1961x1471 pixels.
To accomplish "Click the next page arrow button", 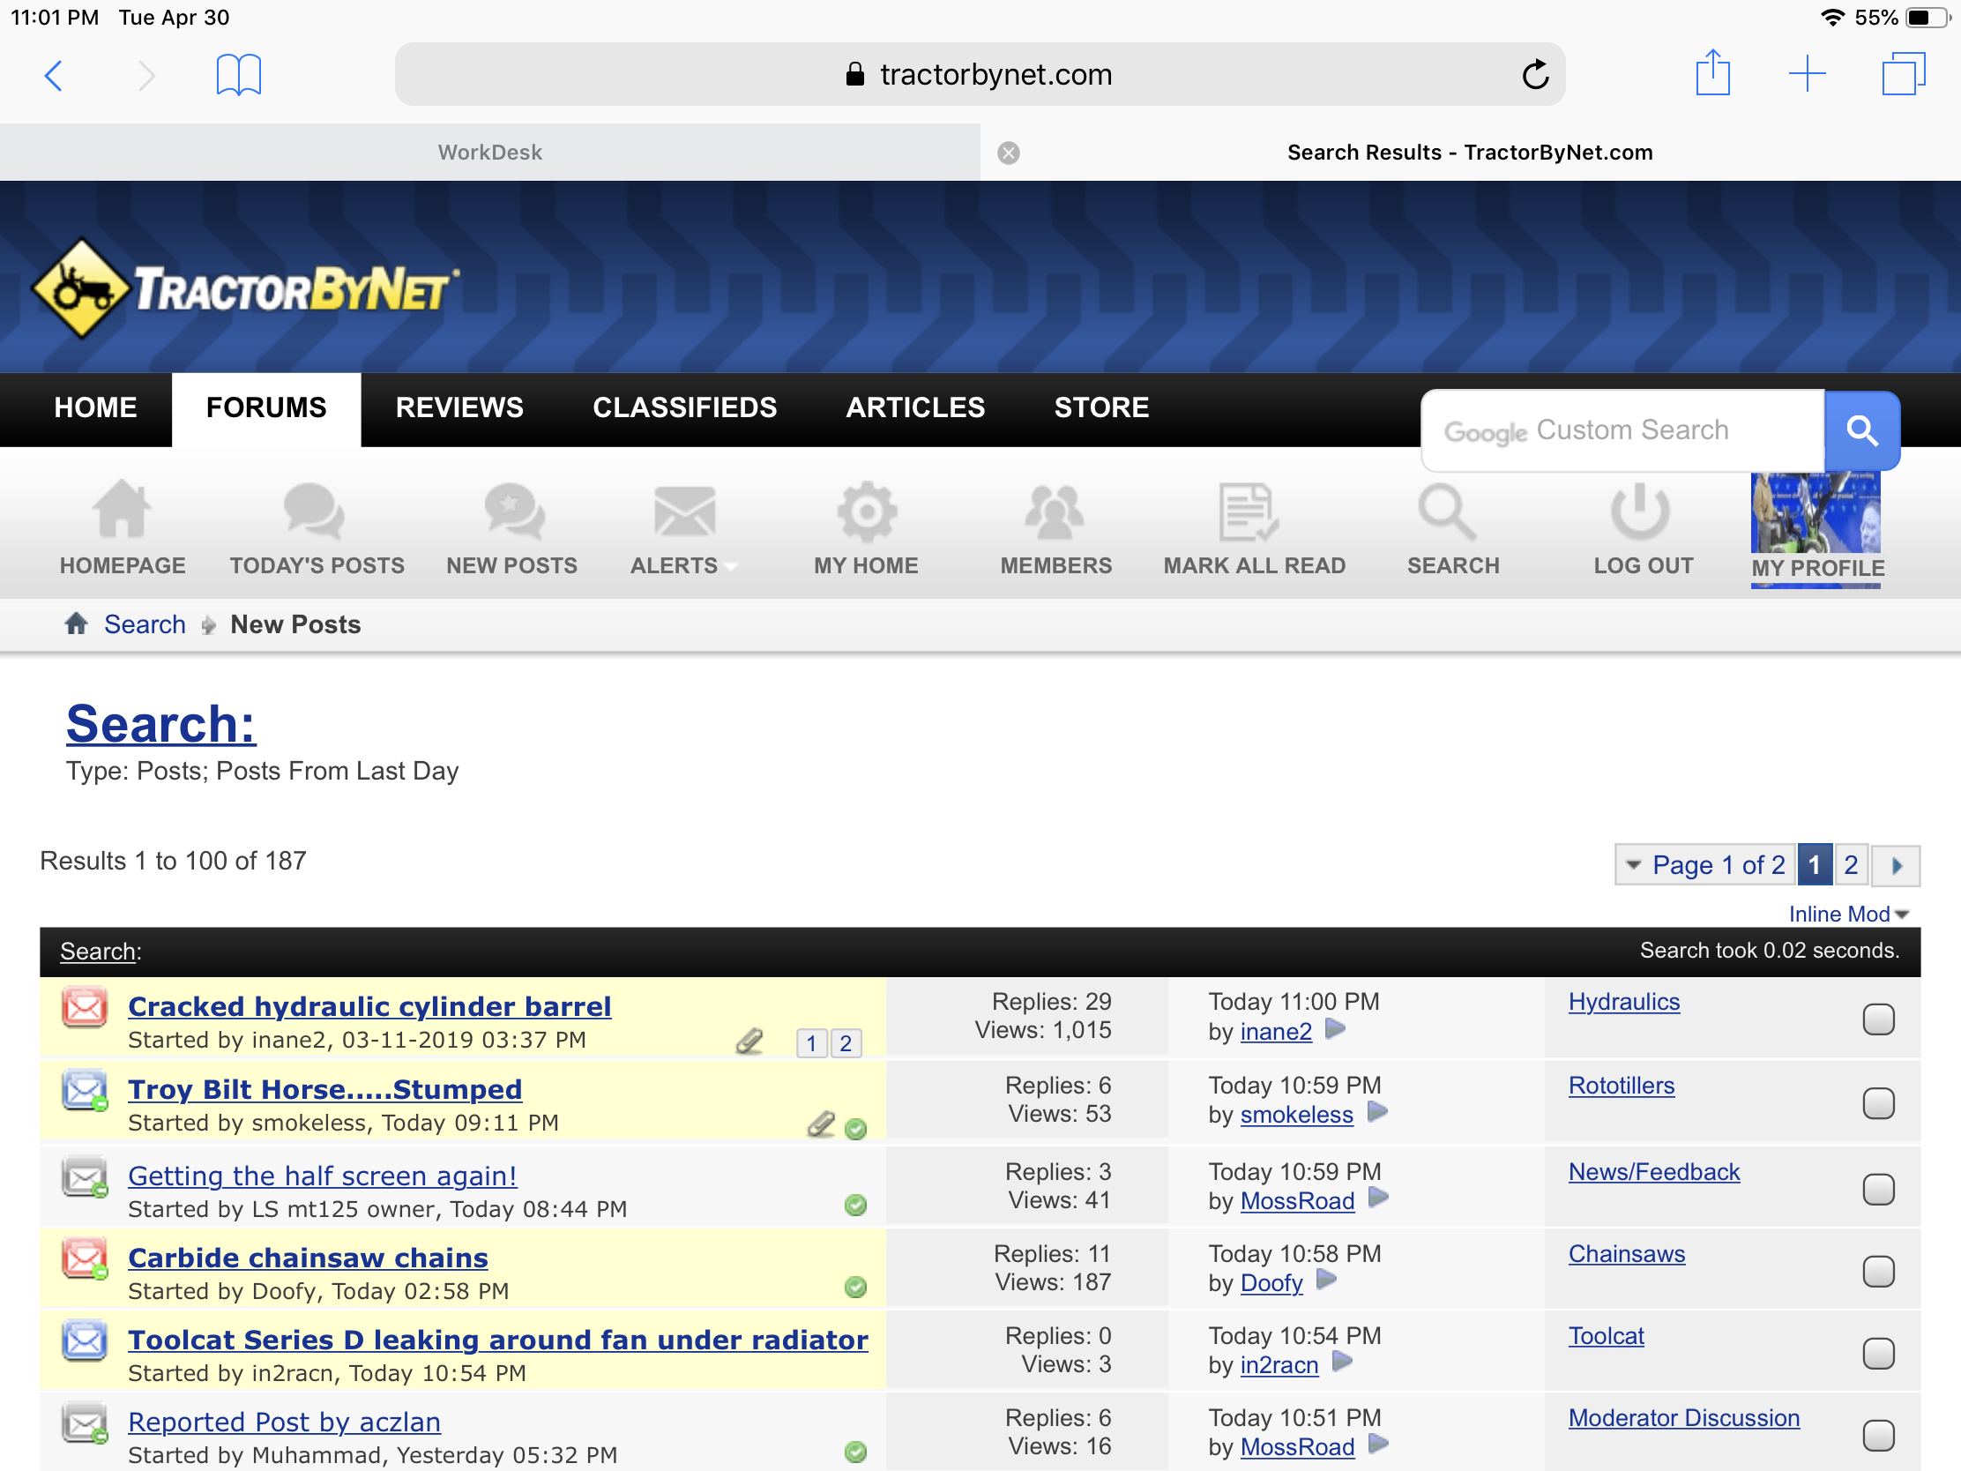I will [1896, 865].
